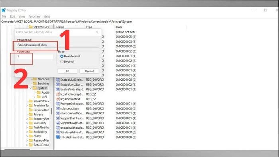Expand the RetailDemo key
The image size is (279, 157).
(27, 145)
